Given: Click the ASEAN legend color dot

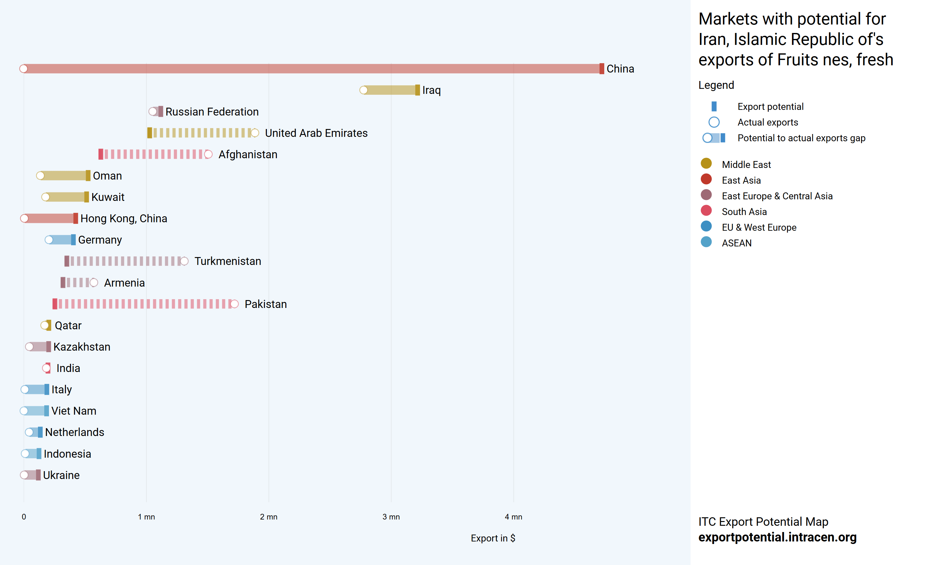Looking at the screenshot, I should coord(706,242).
